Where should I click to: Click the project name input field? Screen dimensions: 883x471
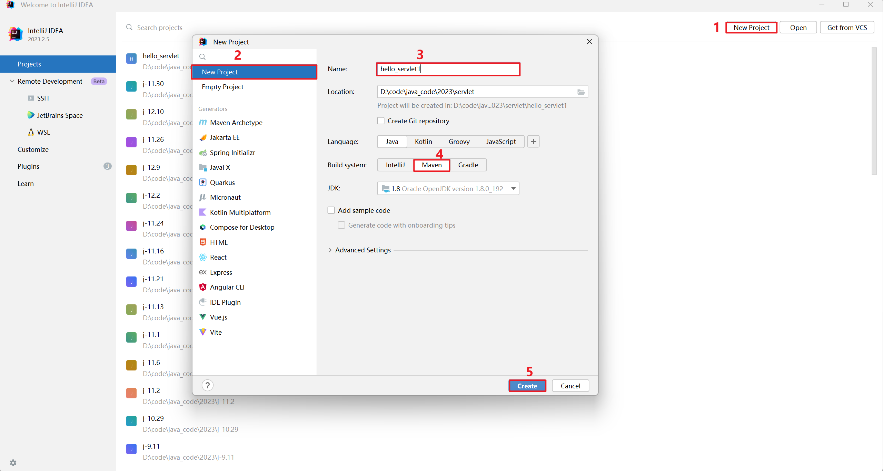448,69
